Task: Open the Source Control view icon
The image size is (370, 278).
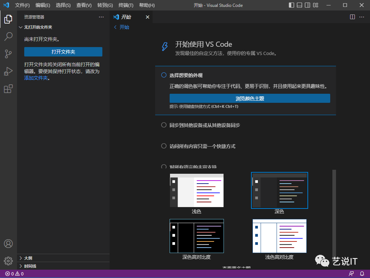Action: pos(8,54)
